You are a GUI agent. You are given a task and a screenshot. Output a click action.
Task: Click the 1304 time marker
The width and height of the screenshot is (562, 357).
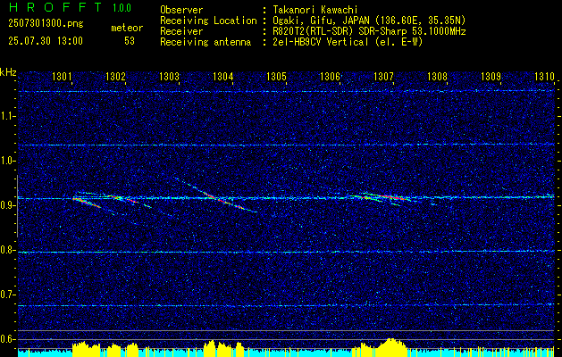click(x=223, y=76)
